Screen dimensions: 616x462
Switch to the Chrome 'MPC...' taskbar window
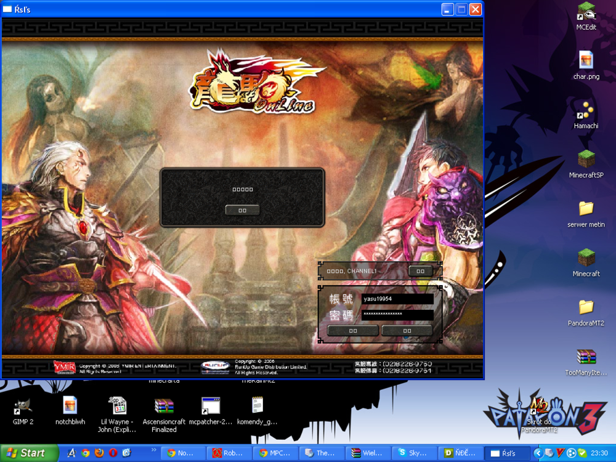[x=275, y=453]
